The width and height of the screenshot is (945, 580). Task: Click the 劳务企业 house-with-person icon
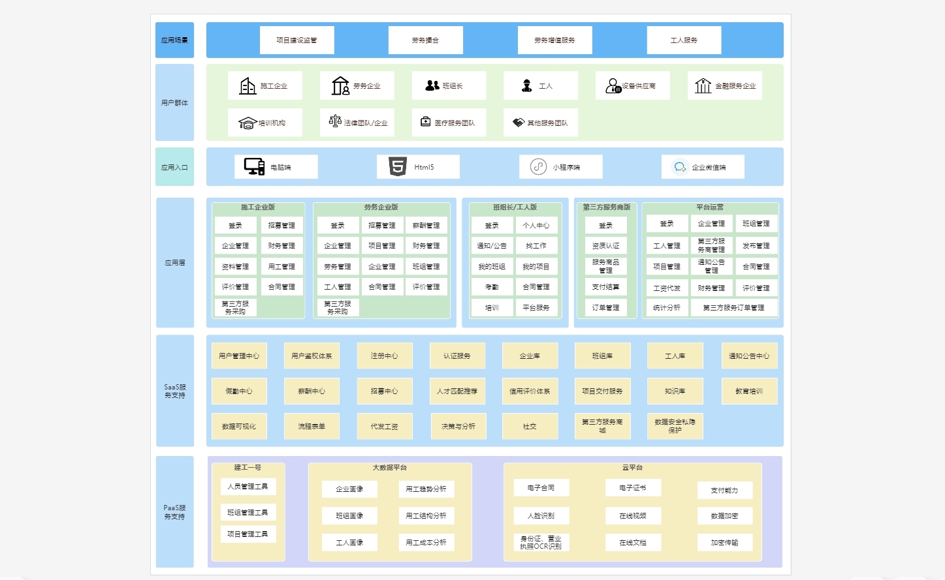(340, 85)
